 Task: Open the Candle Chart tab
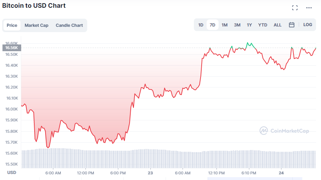point(69,25)
